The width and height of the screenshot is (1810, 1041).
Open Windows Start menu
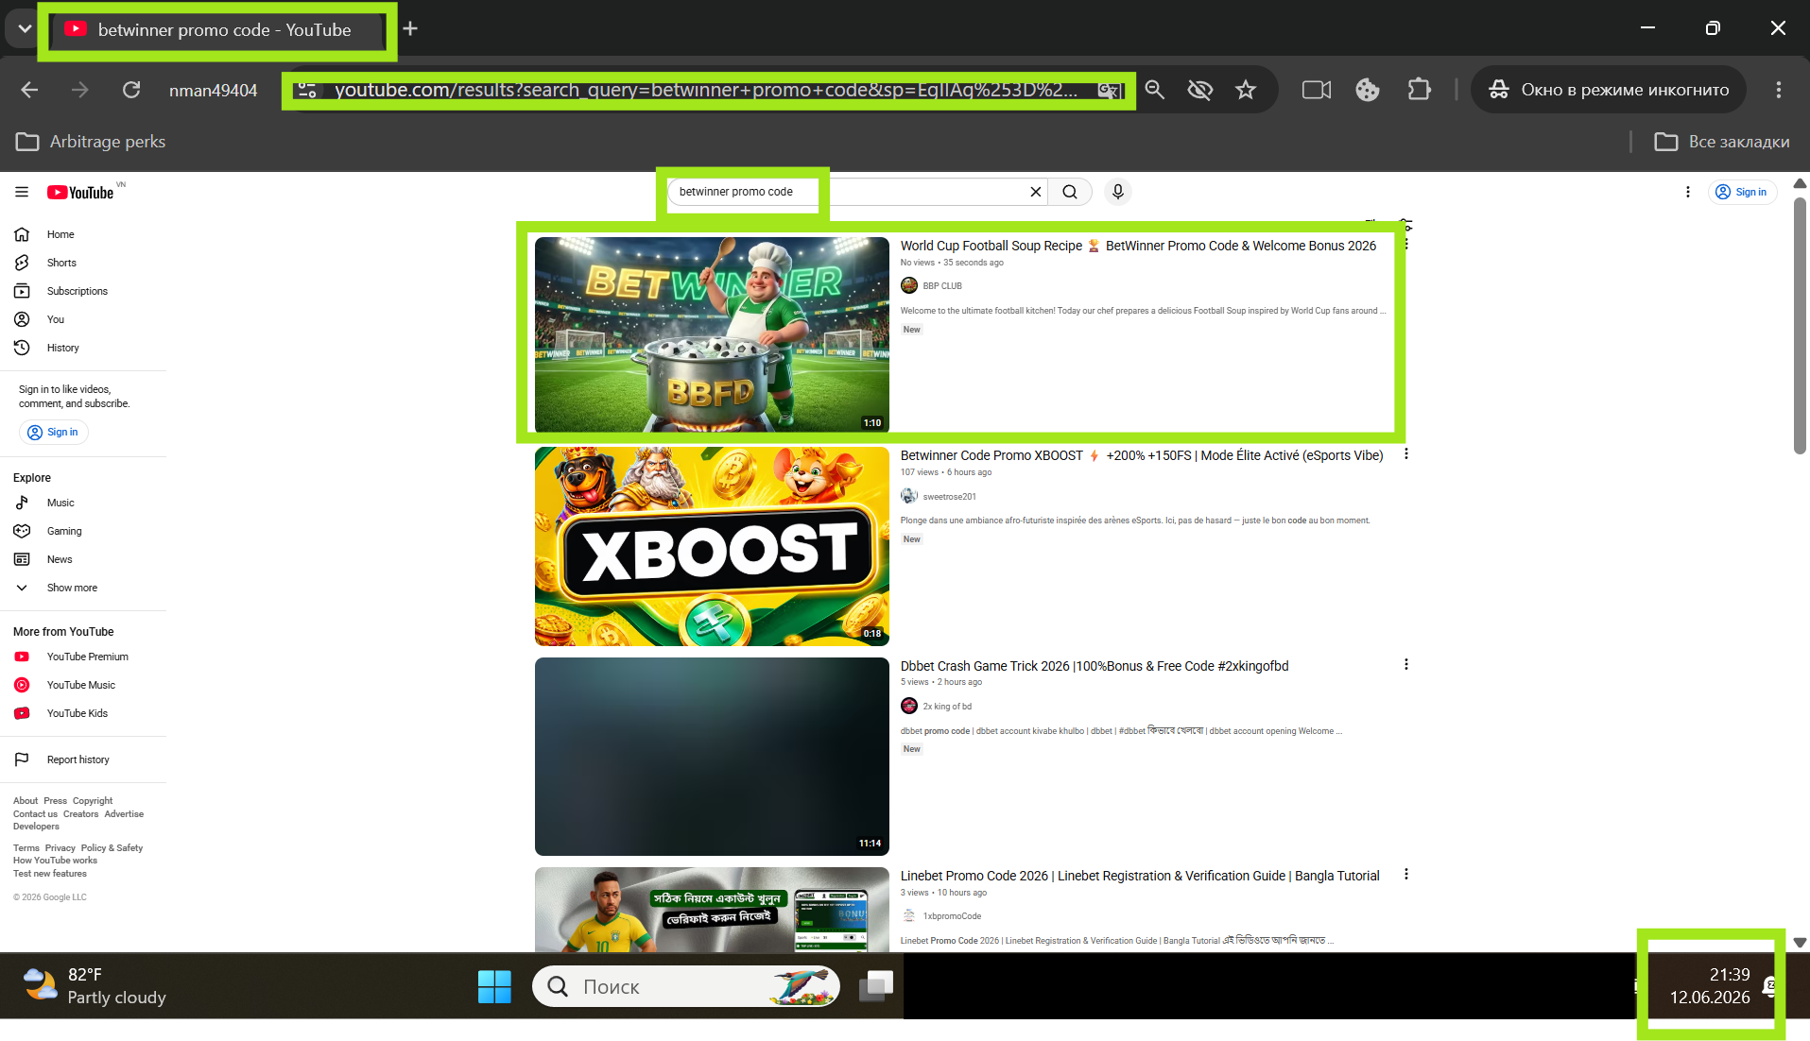494,986
